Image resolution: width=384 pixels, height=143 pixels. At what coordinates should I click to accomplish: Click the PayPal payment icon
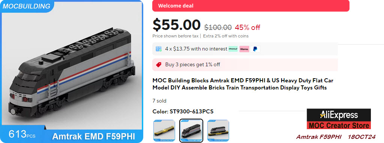click(255, 49)
